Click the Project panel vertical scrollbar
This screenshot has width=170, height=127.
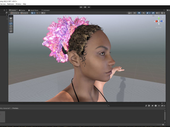pos(165,116)
